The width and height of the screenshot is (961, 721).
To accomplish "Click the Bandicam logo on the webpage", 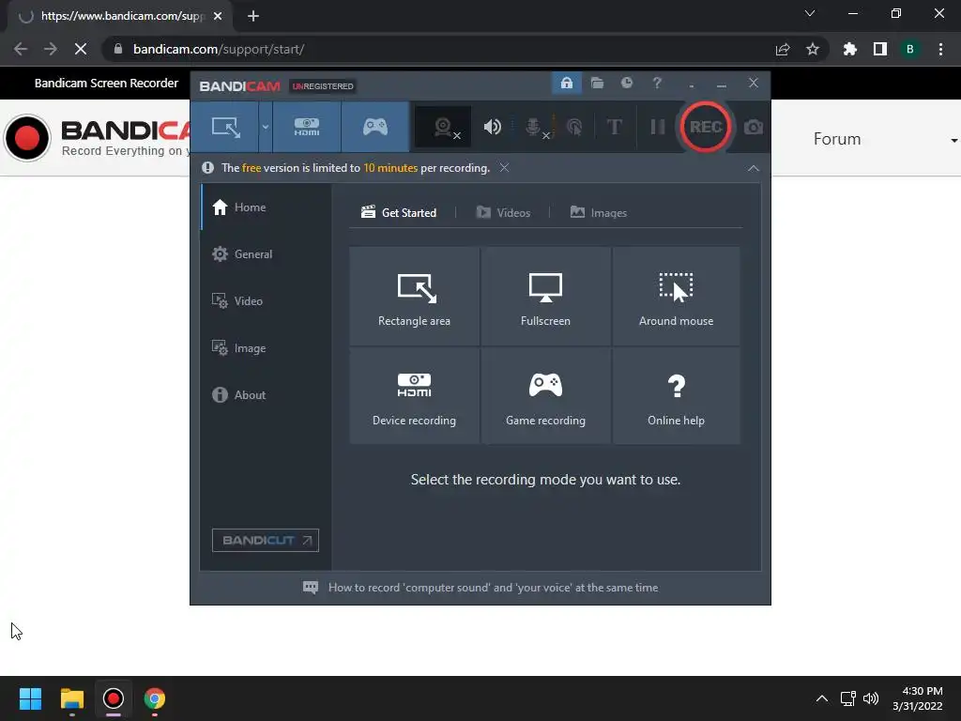I will [x=98, y=138].
